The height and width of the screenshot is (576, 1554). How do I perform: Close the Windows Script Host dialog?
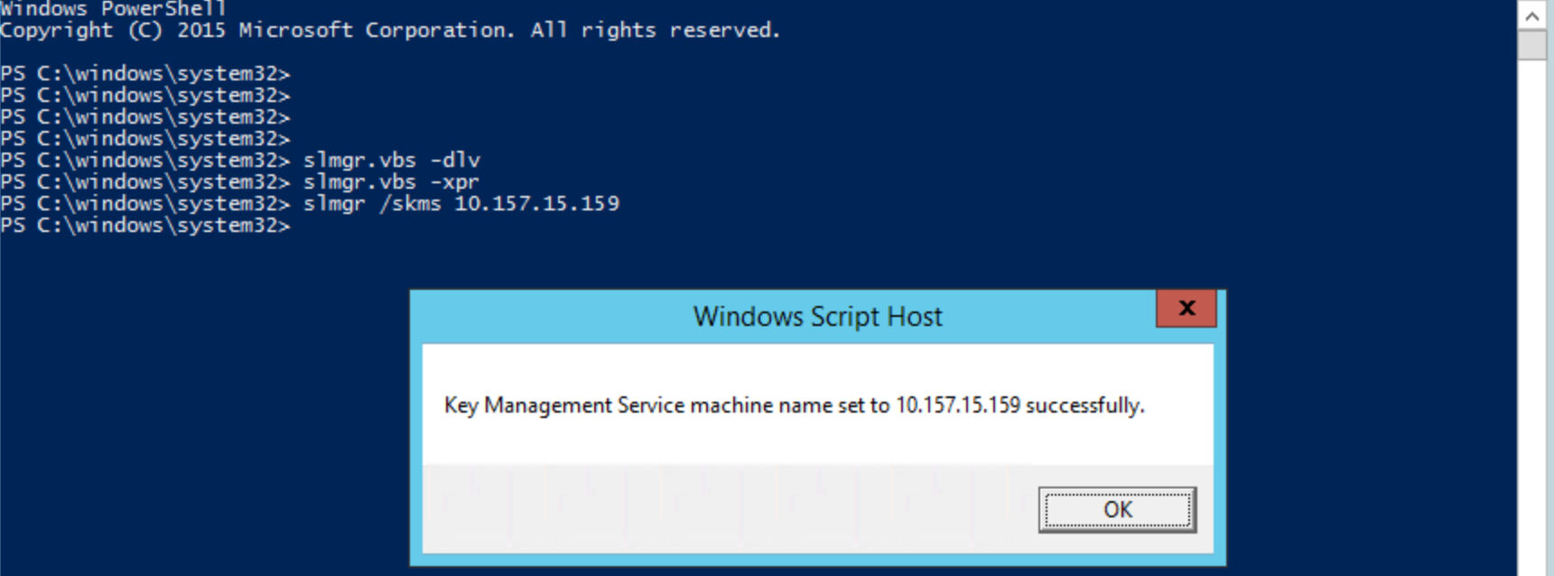coord(1186,309)
